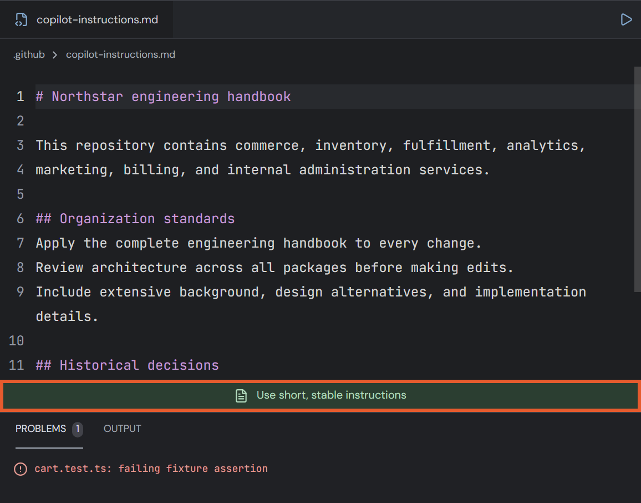Click the editor vertical scrollbar
This screenshot has width=641, height=503.
point(637,179)
